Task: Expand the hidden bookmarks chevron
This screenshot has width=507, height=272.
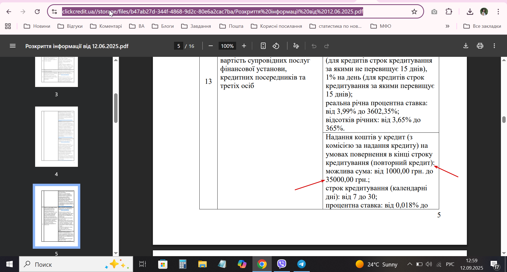Action: [x=447, y=26]
